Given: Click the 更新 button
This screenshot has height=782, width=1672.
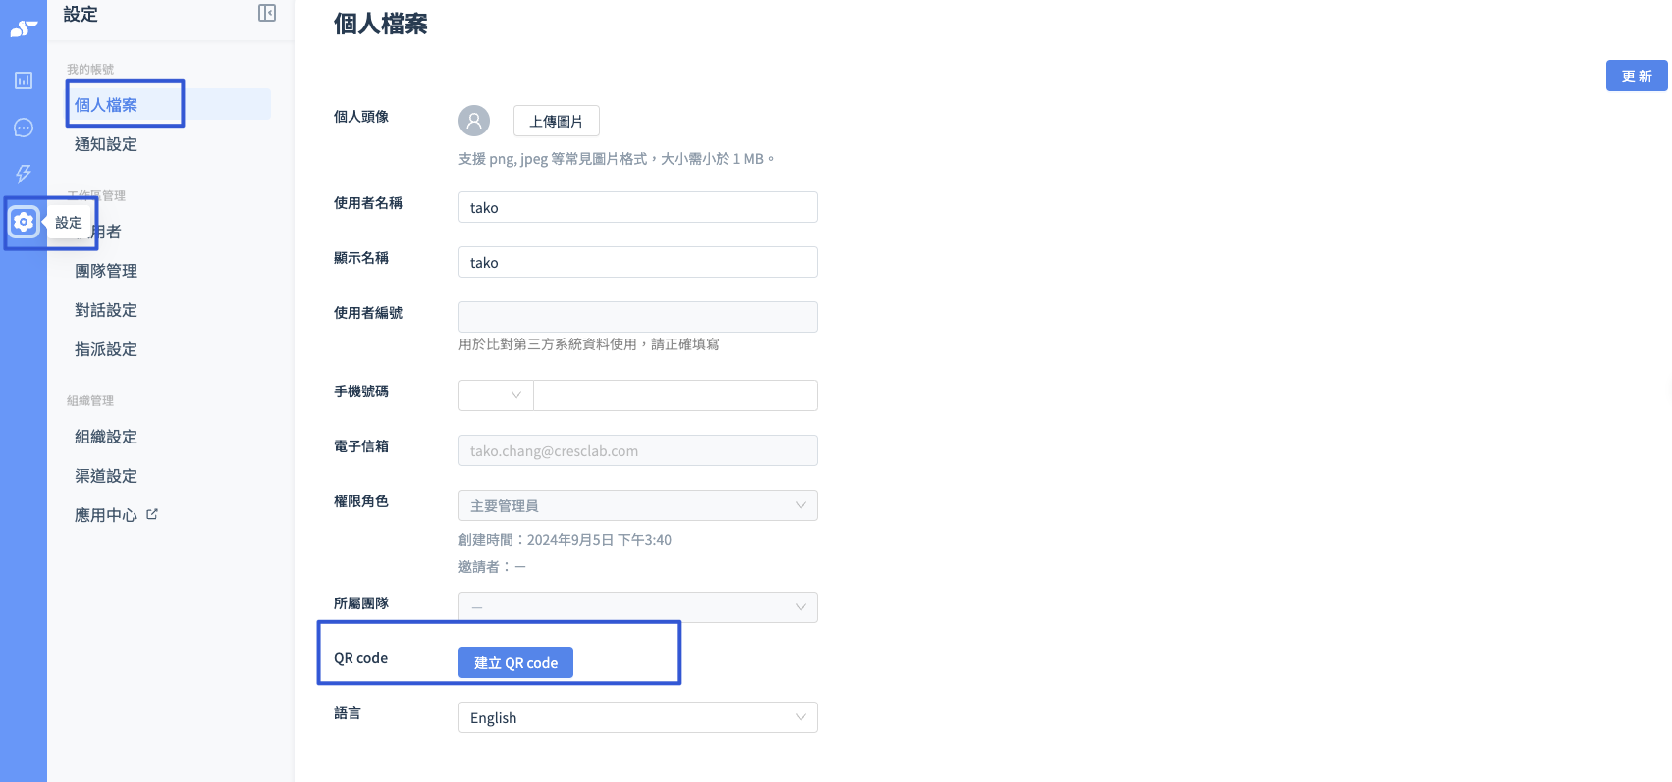Looking at the screenshot, I should tap(1637, 76).
